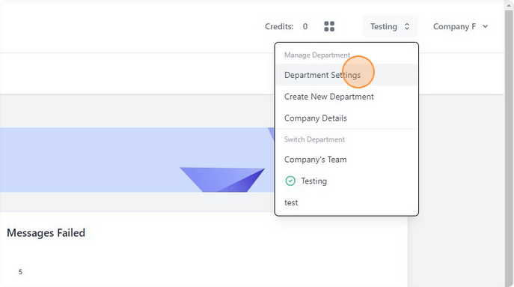Click the vertical page scrollbar track
Image resolution: width=514 pixels, height=287 pixels.
[x=509, y=148]
